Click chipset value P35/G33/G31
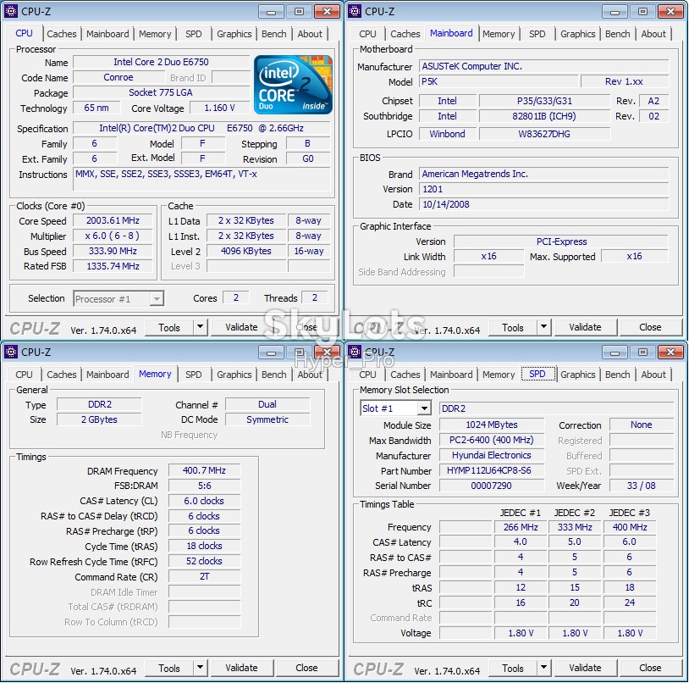Viewport: 689px width, 683px height. [544, 101]
